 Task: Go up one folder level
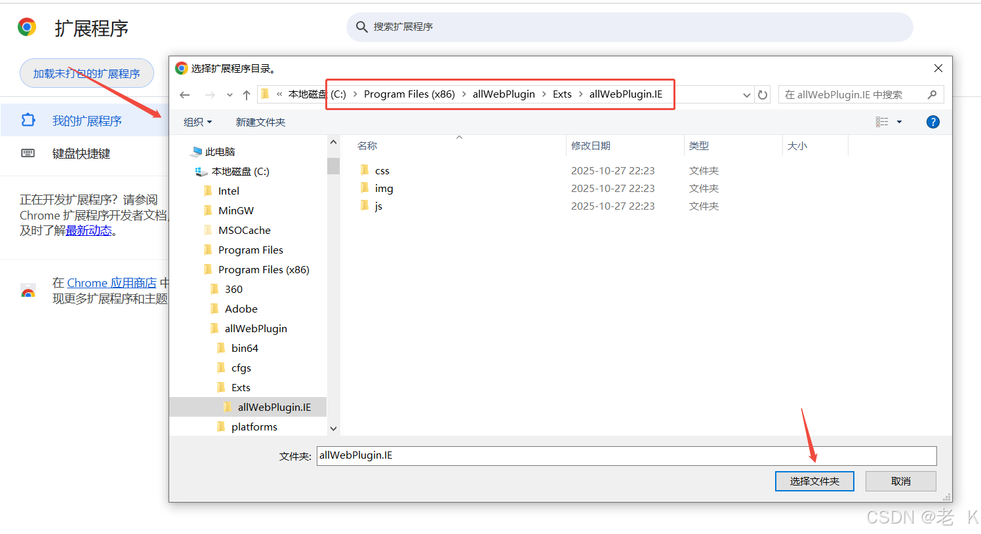pos(247,95)
